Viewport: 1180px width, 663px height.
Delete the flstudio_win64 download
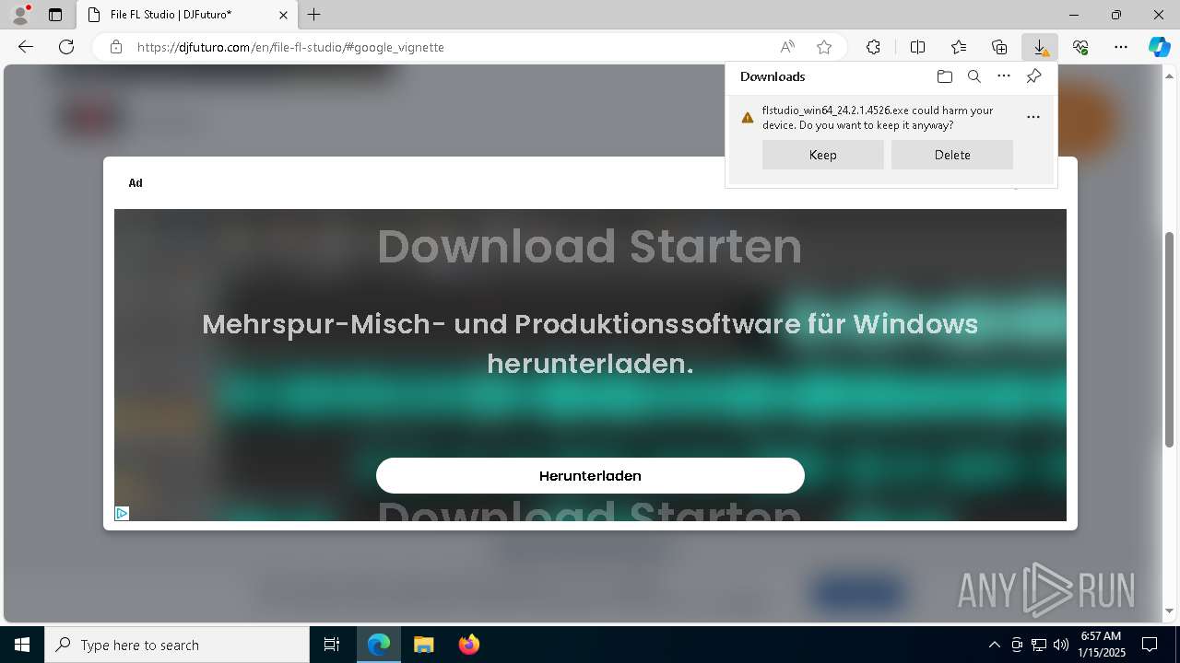point(952,155)
